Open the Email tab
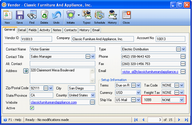 [x=96, y=30]
